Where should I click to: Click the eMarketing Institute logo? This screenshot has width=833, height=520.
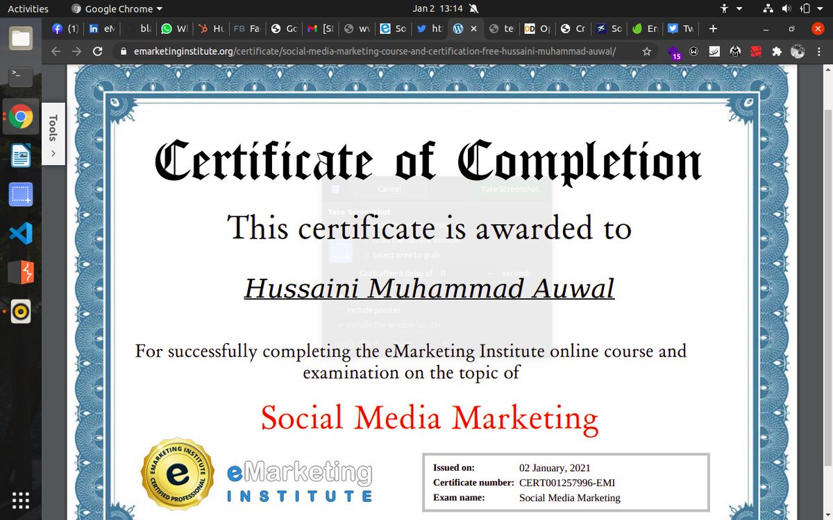click(300, 482)
